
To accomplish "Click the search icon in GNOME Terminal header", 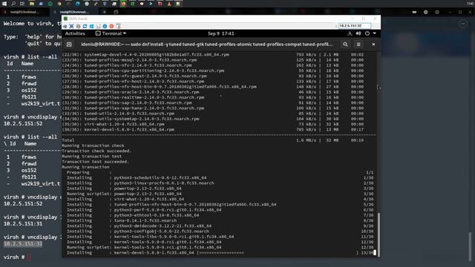I will click(345, 44).
